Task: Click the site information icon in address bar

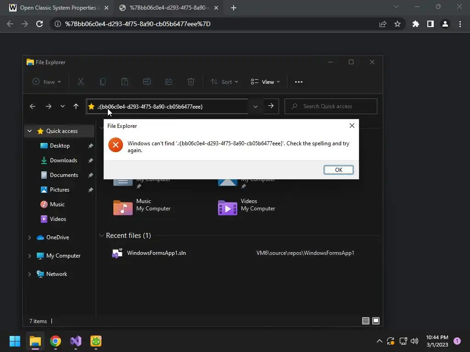Action: tap(57, 24)
